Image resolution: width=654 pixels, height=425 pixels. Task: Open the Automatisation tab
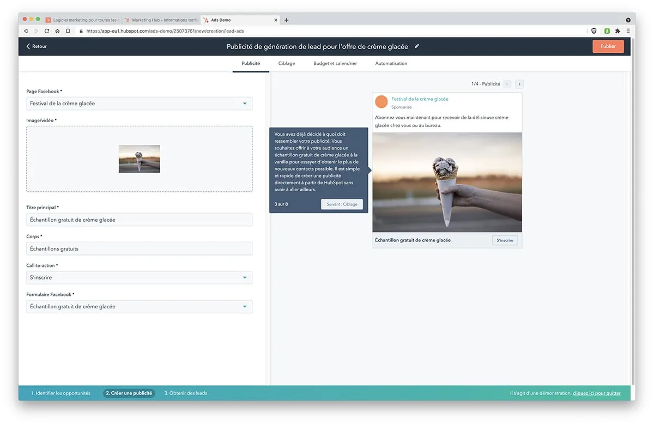tap(391, 63)
